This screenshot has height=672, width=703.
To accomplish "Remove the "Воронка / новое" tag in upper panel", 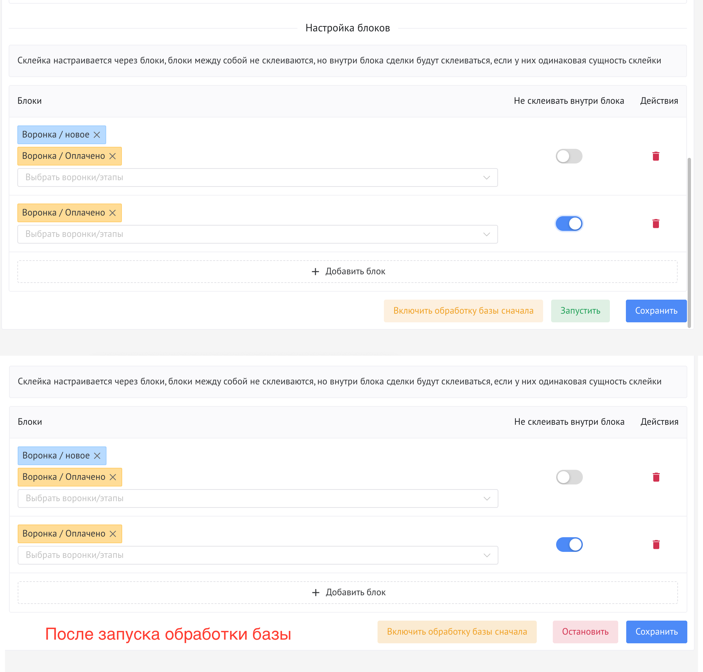I will click(97, 135).
